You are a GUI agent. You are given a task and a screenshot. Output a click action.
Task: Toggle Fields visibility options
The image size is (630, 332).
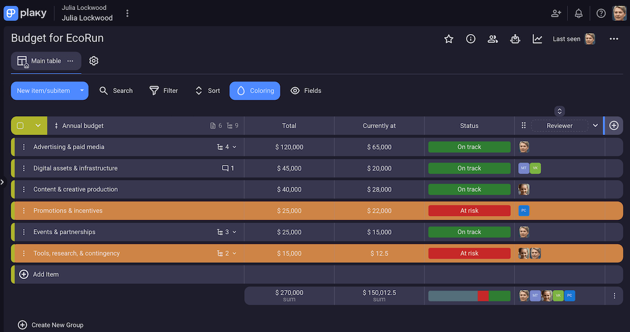[306, 91]
